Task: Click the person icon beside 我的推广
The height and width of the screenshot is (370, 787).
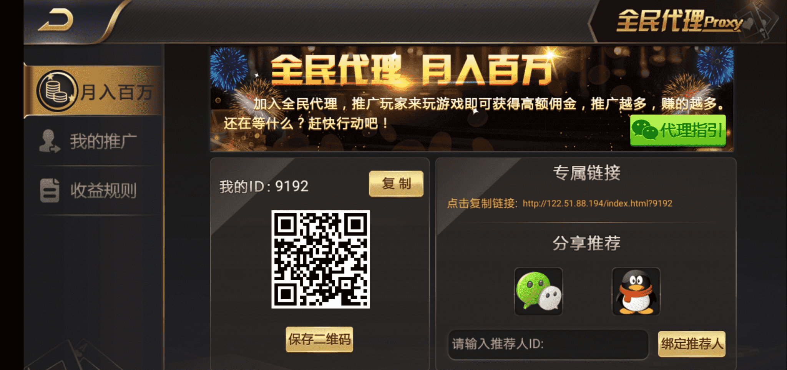Action: [x=49, y=141]
